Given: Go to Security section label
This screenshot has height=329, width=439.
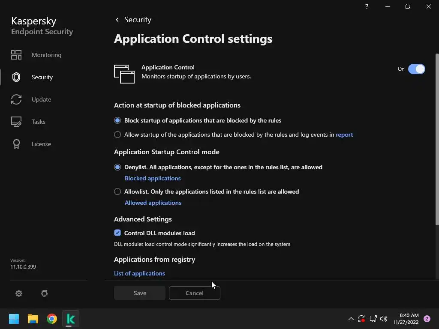Looking at the screenshot, I should [x=42, y=77].
